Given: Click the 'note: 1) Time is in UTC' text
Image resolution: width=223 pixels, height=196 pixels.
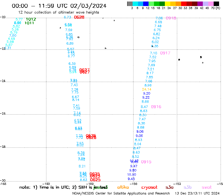Looking at the screenshot, I should coord(45,187).
